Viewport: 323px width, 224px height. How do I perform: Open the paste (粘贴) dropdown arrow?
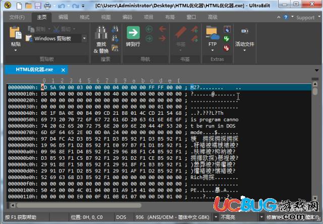[16, 50]
